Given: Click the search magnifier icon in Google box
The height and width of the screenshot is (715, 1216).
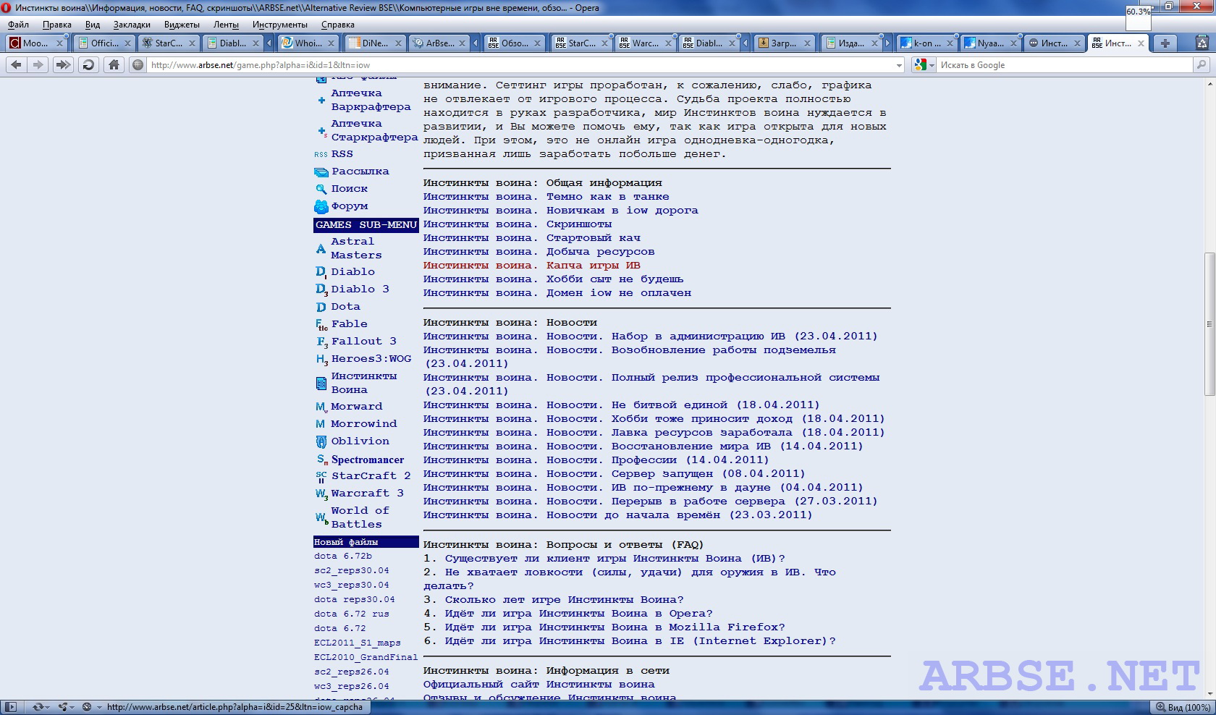Looking at the screenshot, I should [1202, 65].
